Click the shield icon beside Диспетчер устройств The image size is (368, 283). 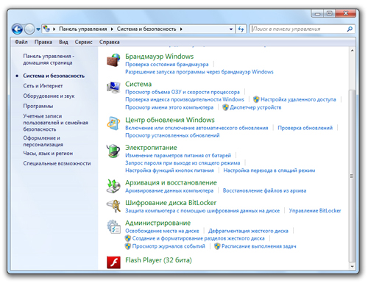click(225, 107)
